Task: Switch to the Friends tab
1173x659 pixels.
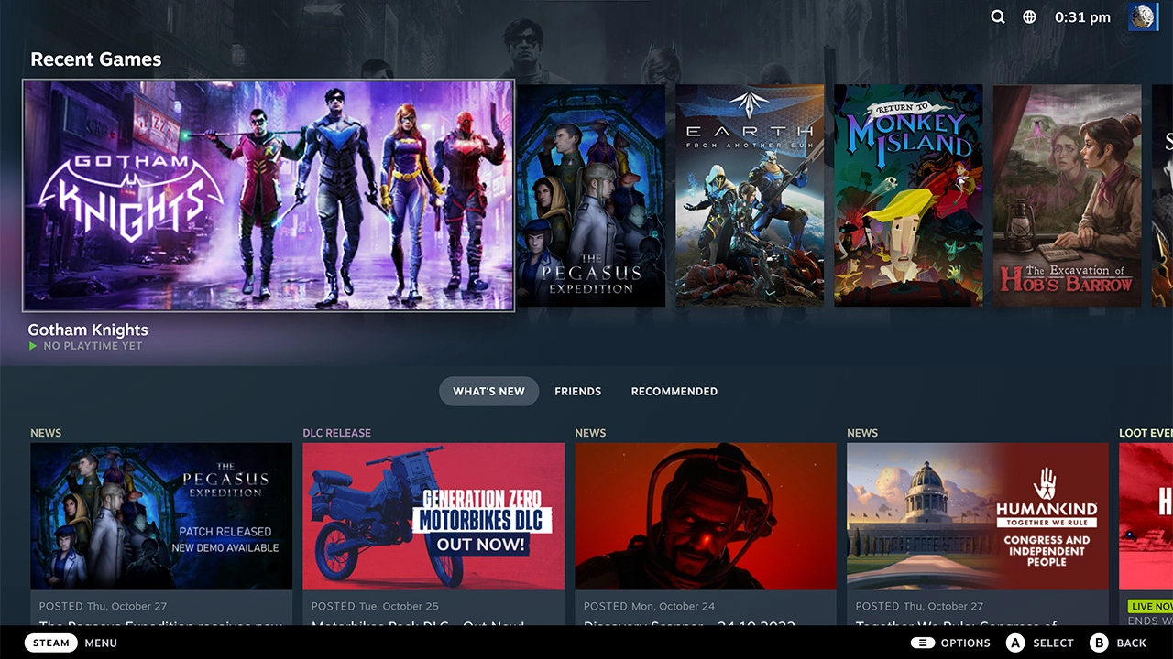Action: point(578,391)
